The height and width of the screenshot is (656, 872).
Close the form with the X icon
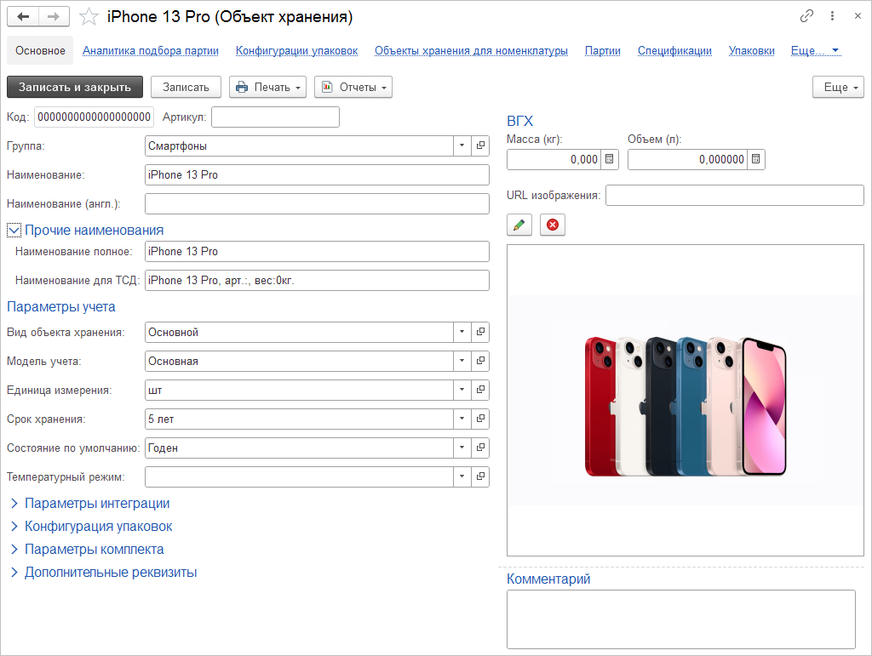tap(858, 16)
